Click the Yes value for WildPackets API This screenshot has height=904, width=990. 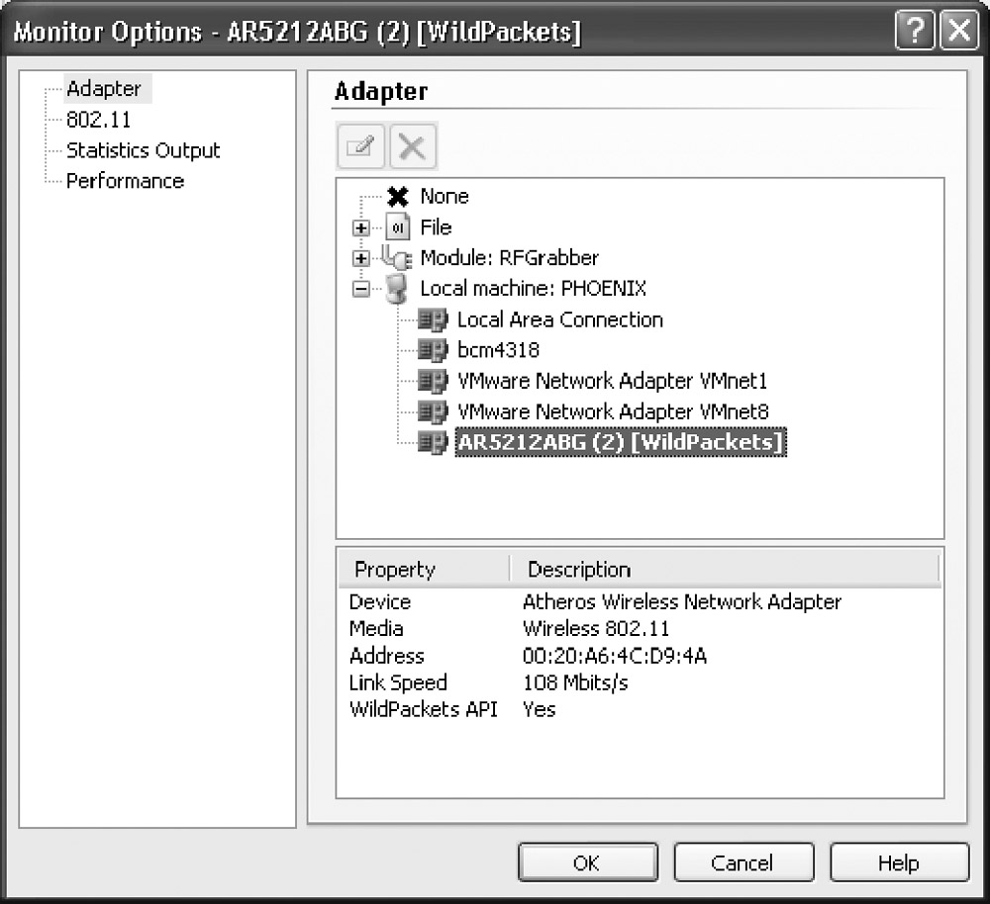(x=539, y=709)
